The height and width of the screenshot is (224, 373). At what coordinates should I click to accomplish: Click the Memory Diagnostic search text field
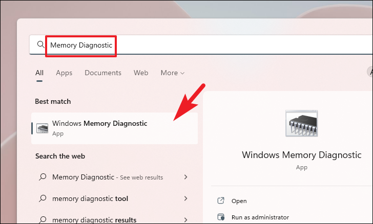pyautogui.click(x=201, y=45)
